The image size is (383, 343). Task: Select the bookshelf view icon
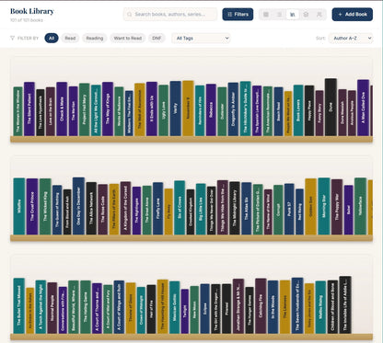[293, 15]
